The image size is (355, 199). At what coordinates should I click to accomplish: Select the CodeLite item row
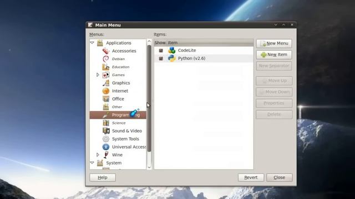[204, 50]
